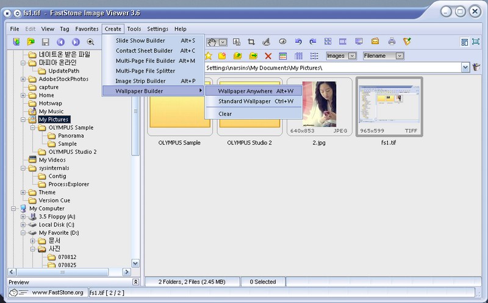
Task: Open the Tools menu
Action: [134, 29]
